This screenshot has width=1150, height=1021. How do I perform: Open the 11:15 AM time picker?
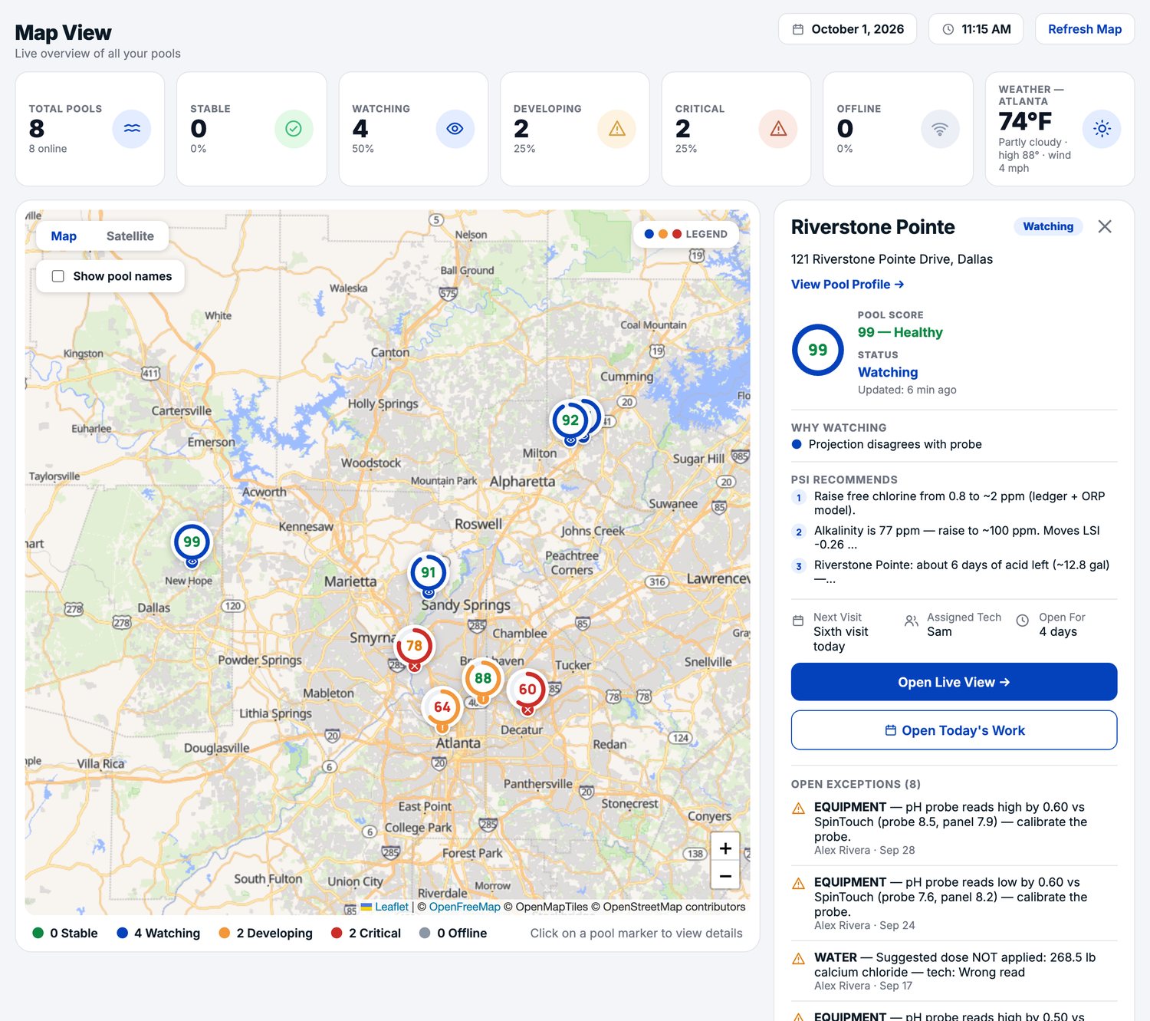point(976,29)
